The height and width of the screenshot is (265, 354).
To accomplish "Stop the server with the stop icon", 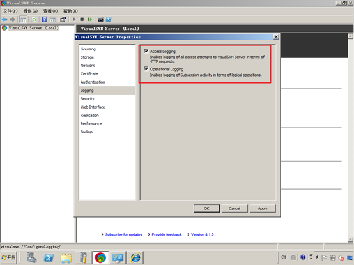I will 82,20.
